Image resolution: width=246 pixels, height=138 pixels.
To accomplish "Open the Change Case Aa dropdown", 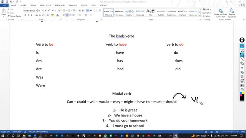I will (x=54, y=11).
